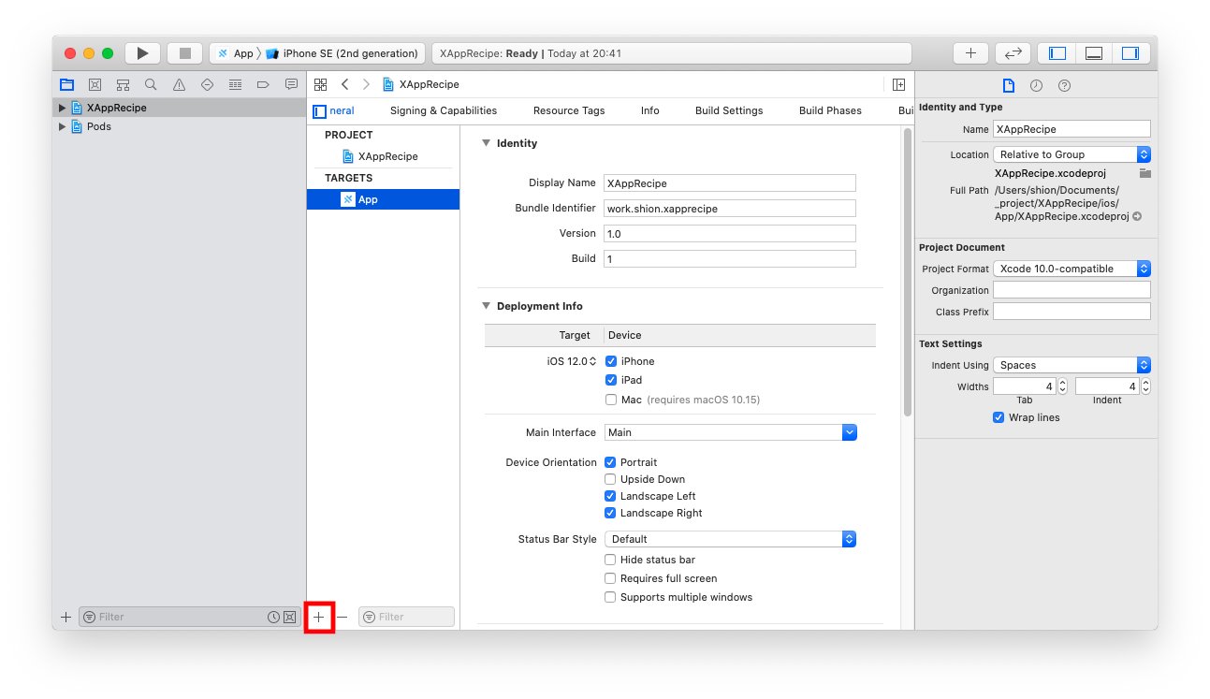1210x699 pixels.
Task: Switch to Signing & Capabilities tab
Action: (x=444, y=110)
